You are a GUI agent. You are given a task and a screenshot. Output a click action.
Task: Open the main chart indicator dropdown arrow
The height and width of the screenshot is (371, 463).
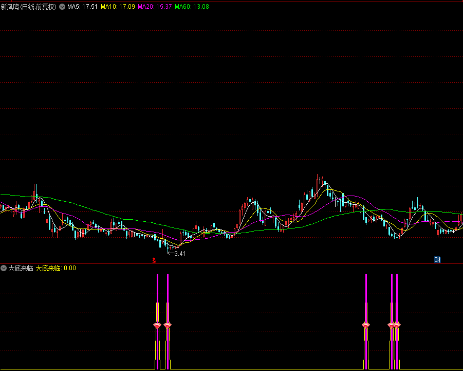(62, 7)
